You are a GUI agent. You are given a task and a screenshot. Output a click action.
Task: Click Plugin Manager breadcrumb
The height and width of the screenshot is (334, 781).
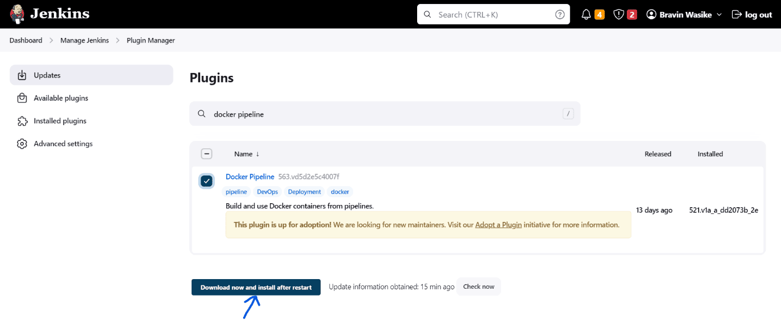click(x=151, y=41)
